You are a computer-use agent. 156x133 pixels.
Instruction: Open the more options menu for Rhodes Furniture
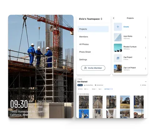(x=145, y=48)
